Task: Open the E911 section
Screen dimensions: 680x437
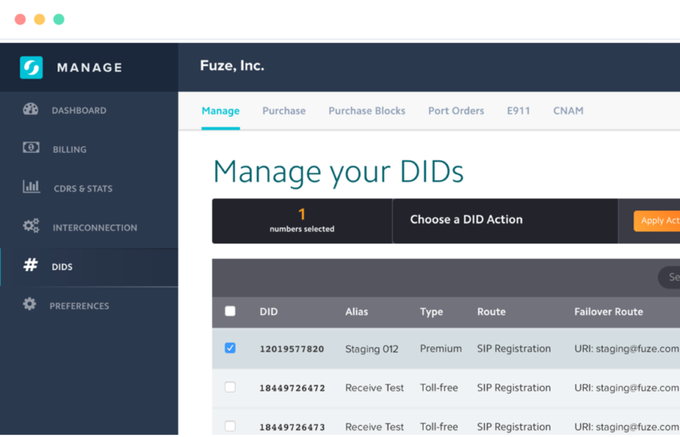Action: point(518,110)
